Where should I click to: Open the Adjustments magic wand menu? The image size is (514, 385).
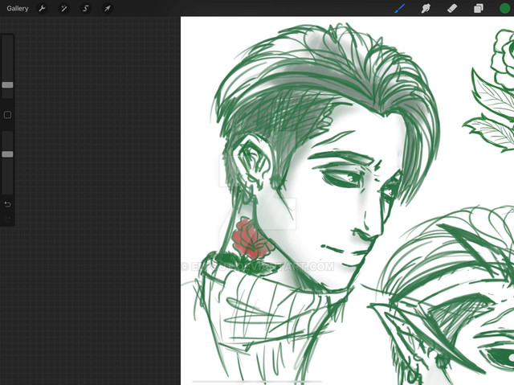click(63, 9)
